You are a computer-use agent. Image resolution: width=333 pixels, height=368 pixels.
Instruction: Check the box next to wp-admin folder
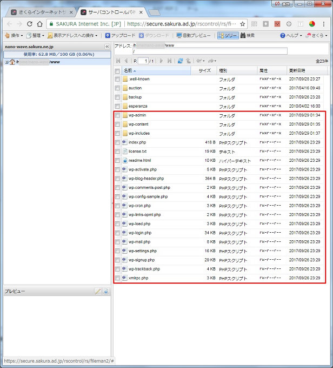click(x=117, y=115)
